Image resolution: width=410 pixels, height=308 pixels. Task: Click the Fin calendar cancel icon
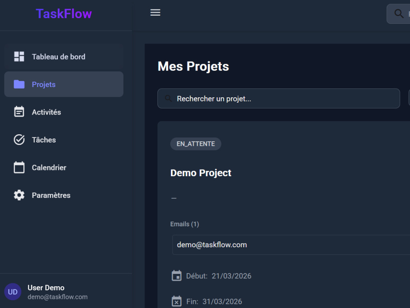(x=176, y=301)
